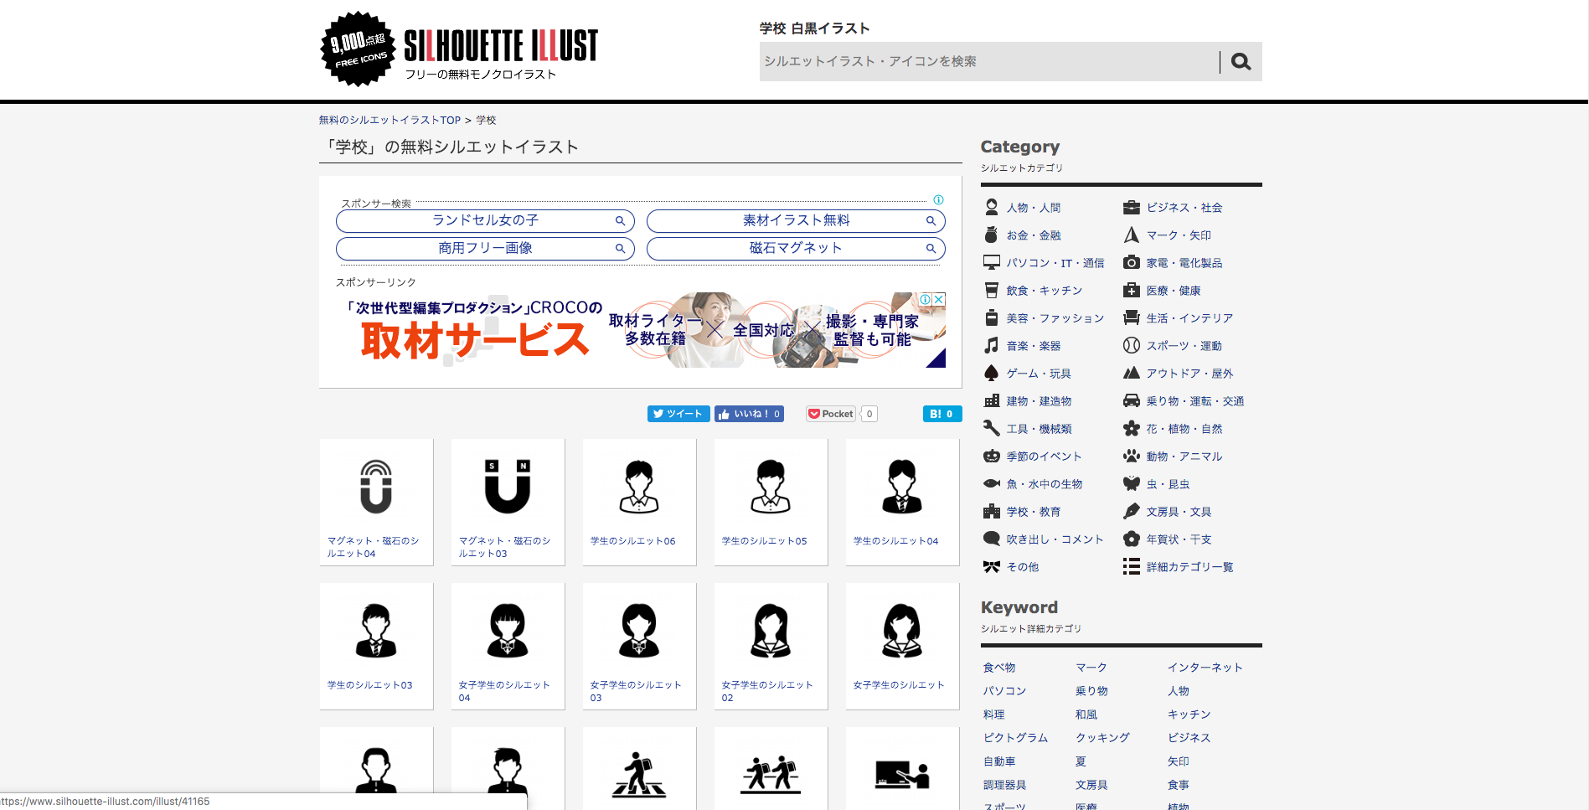Click the money bag icon beside お金・金融
The width and height of the screenshot is (1589, 810).
(x=992, y=235)
